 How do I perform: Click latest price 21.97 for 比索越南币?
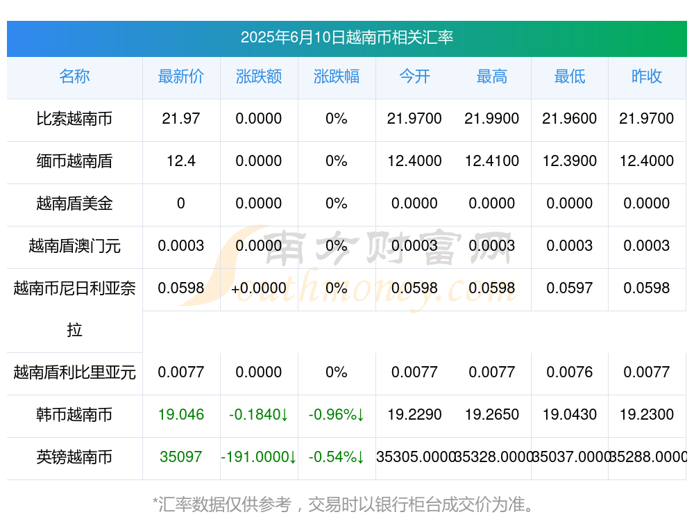pos(181,119)
